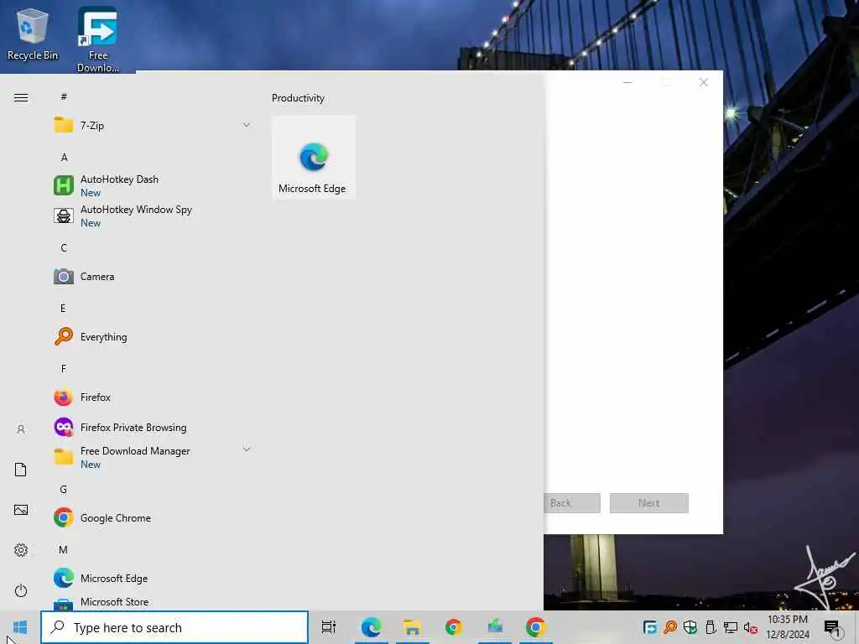Open the last Chrome icon on taskbar
This screenshot has width=859, height=644.
[536, 627]
